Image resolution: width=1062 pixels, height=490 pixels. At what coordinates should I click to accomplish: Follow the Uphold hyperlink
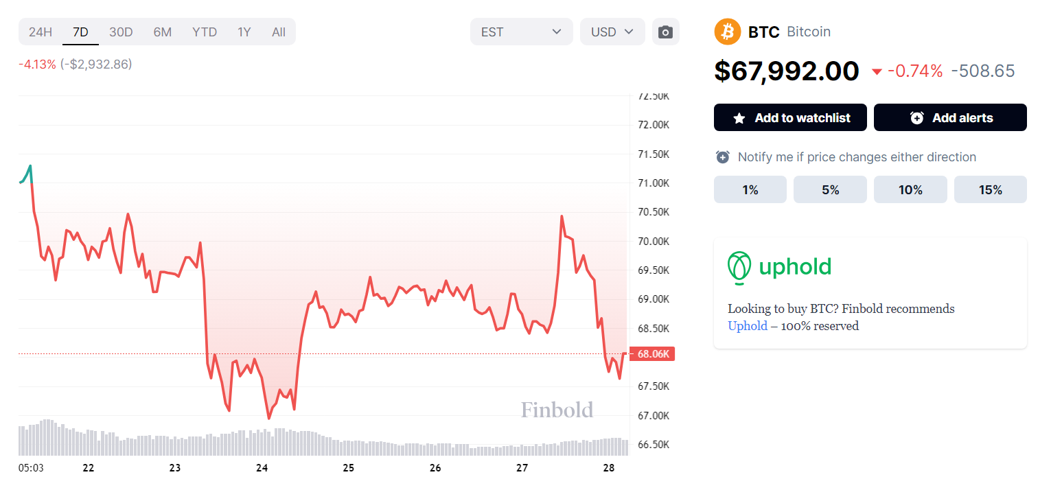(x=747, y=326)
